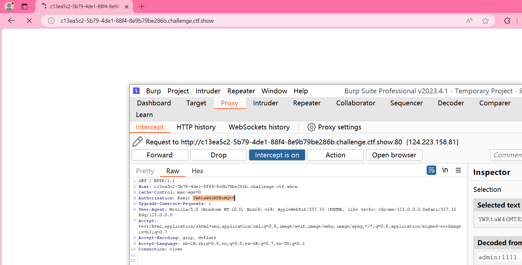Toggle show non-printable characters \n icon

pyautogui.click(x=445, y=170)
